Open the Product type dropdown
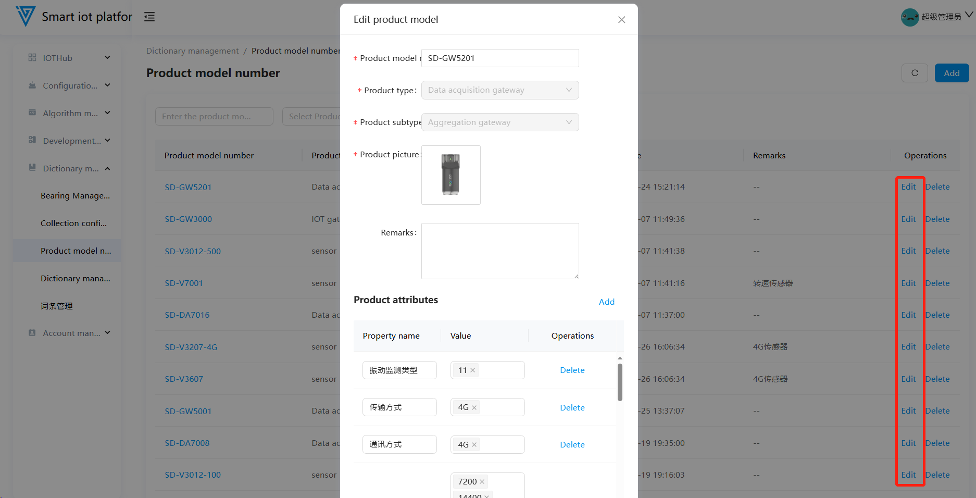Viewport: 976px width, 498px height. click(499, 90)
